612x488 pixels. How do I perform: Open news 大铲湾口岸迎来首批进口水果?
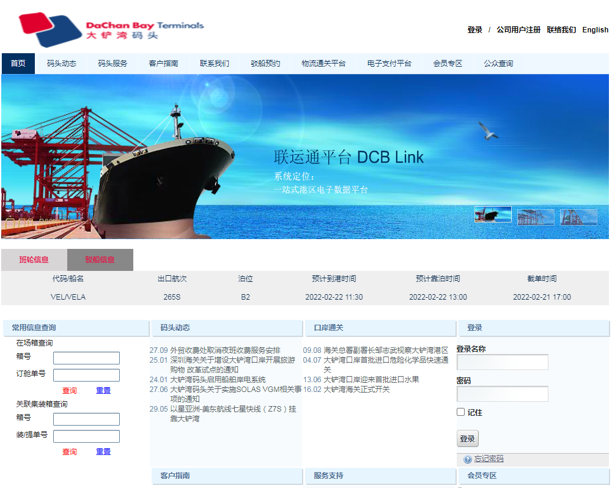pos(371,380)
